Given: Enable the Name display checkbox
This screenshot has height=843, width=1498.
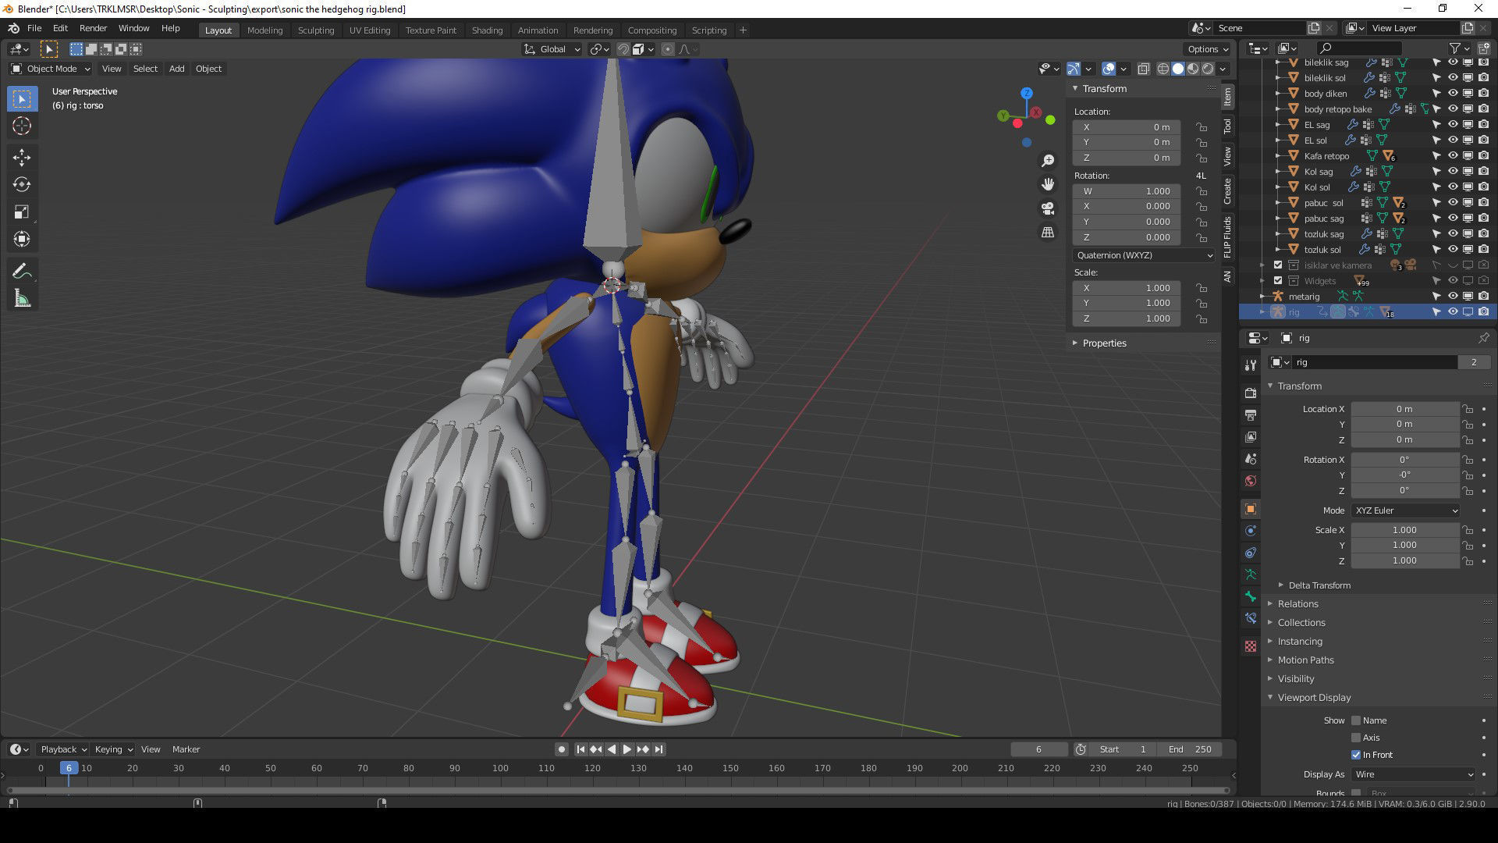Looking at the screenshot, I should click(x=1356, y=720).
